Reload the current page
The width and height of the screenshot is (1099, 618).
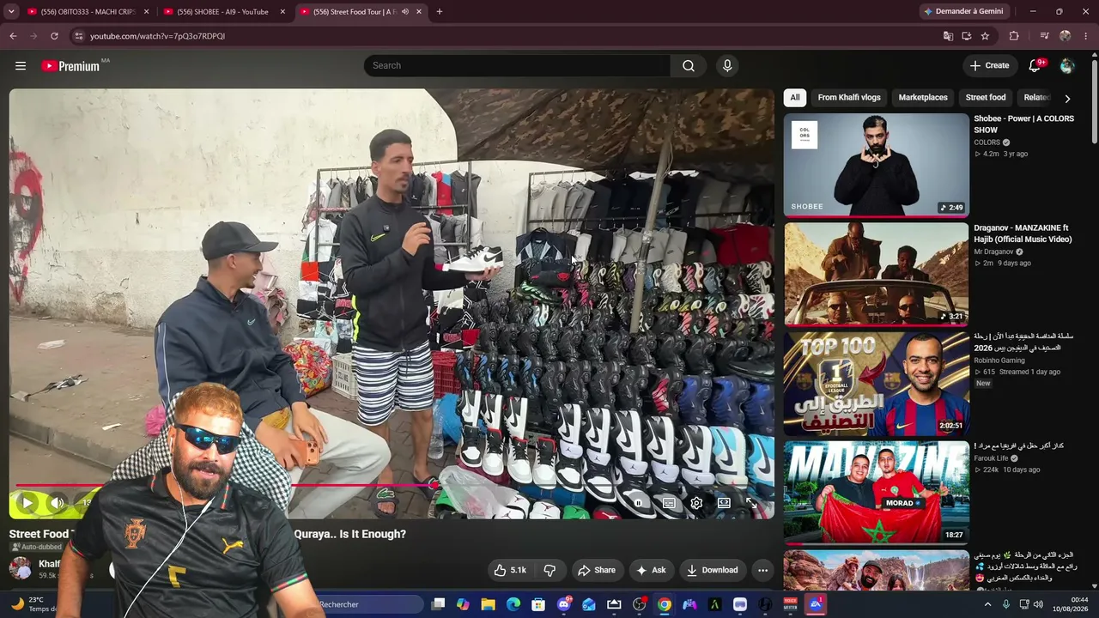54,36
